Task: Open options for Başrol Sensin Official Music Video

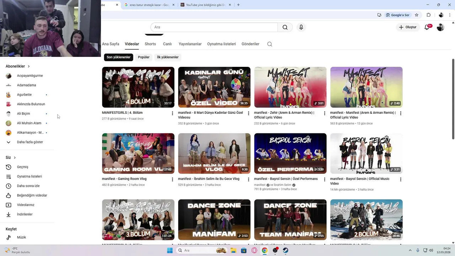Action: [401, 180]
